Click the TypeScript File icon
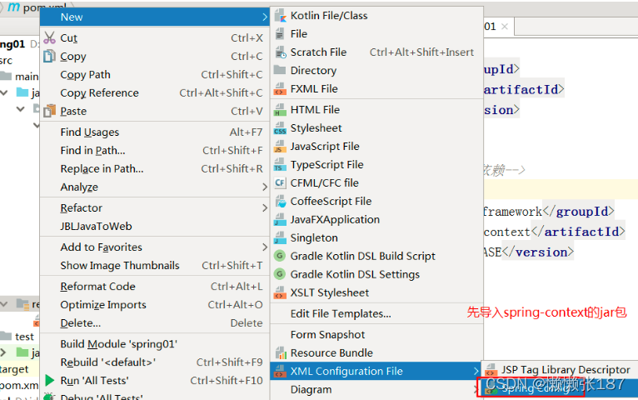The width and height of the screenshot is (638, 400). point(280,164)
